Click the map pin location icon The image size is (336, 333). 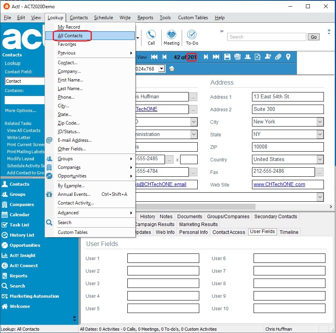(x=288, y=57)
